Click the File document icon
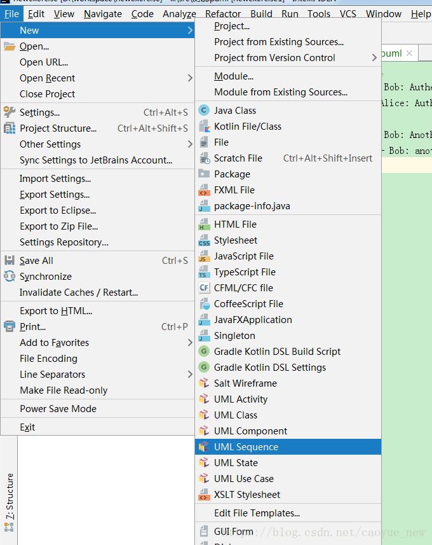Image resolution: width=432 pixels, height=545 pixels. (204, 142)
